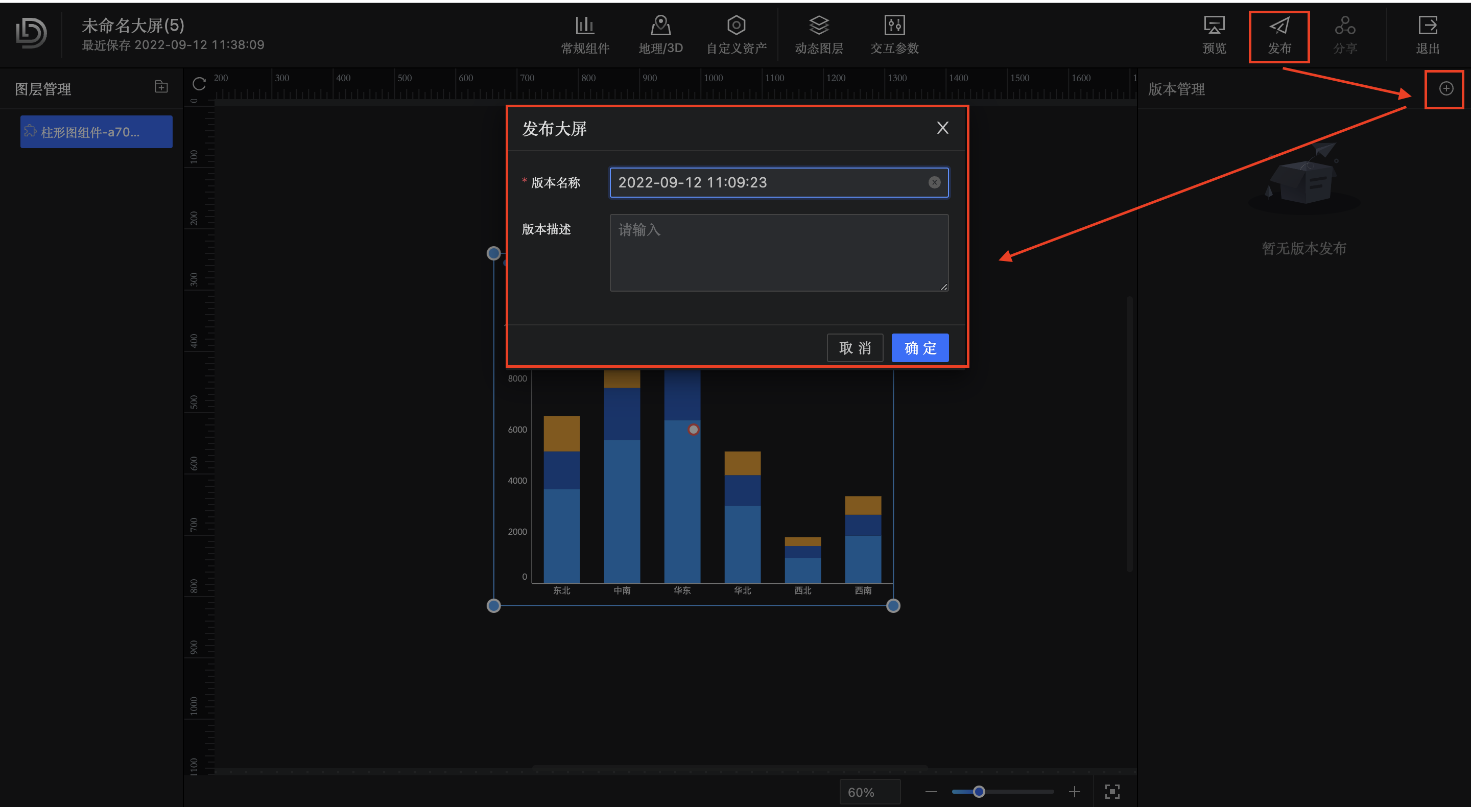Click 取消 to cancel publishing
Screen dimensions: 1471x807
(855, 348)
